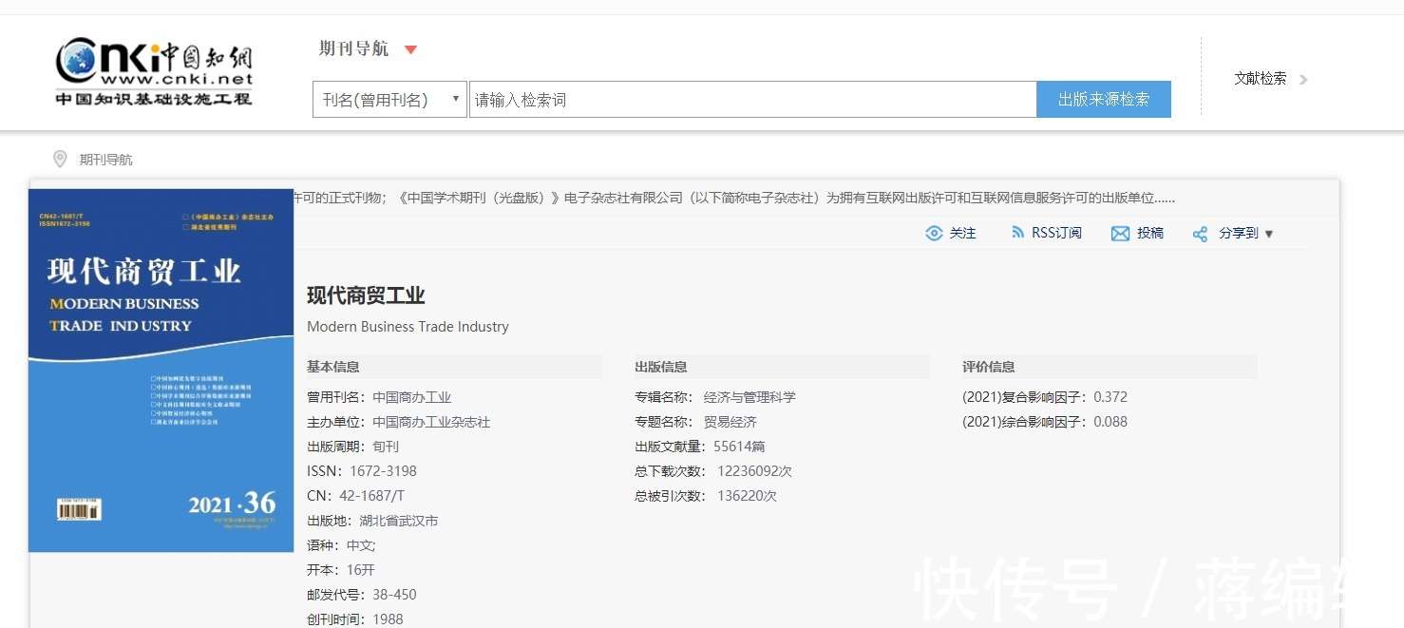Subscribe via RSS订阅 link
Screen dimensions: 1404x628
click(1056, 233)
